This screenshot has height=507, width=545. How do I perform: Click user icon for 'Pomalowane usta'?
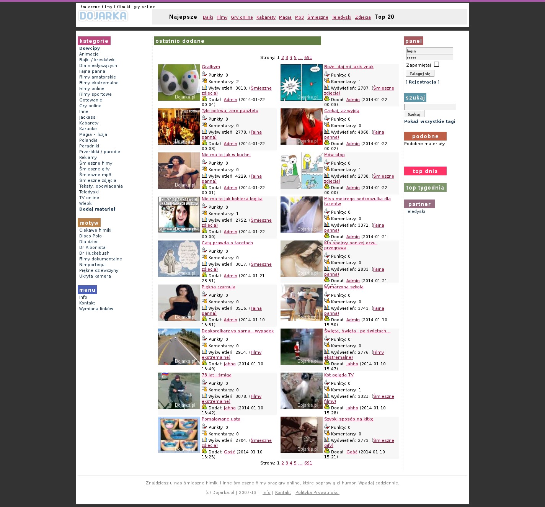point(204,451)
